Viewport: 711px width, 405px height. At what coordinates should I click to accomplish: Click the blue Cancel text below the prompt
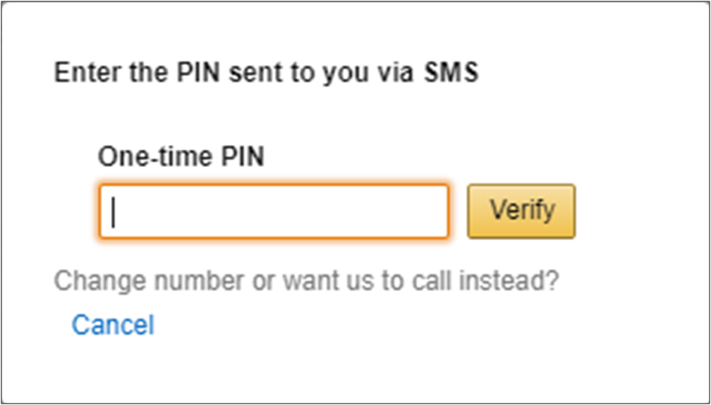click(113, 325)
